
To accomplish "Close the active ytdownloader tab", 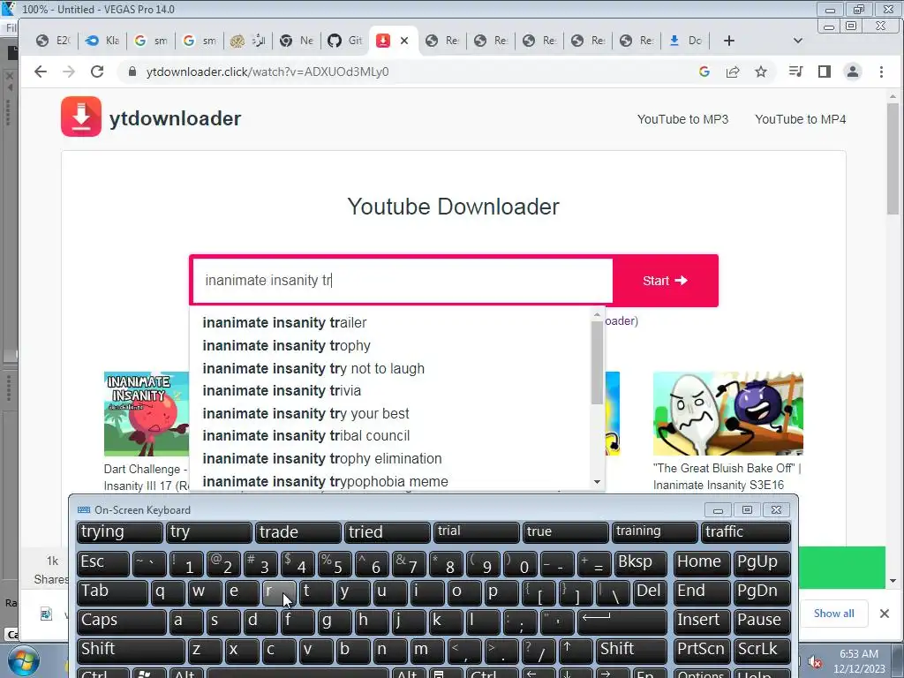I will click(404, 41).
